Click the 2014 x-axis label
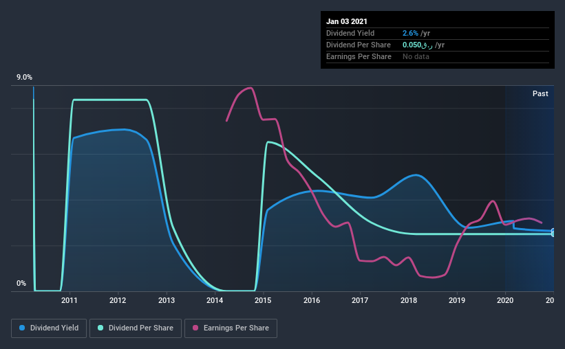Screen dimensions: 565x349 tap(215, 300)
